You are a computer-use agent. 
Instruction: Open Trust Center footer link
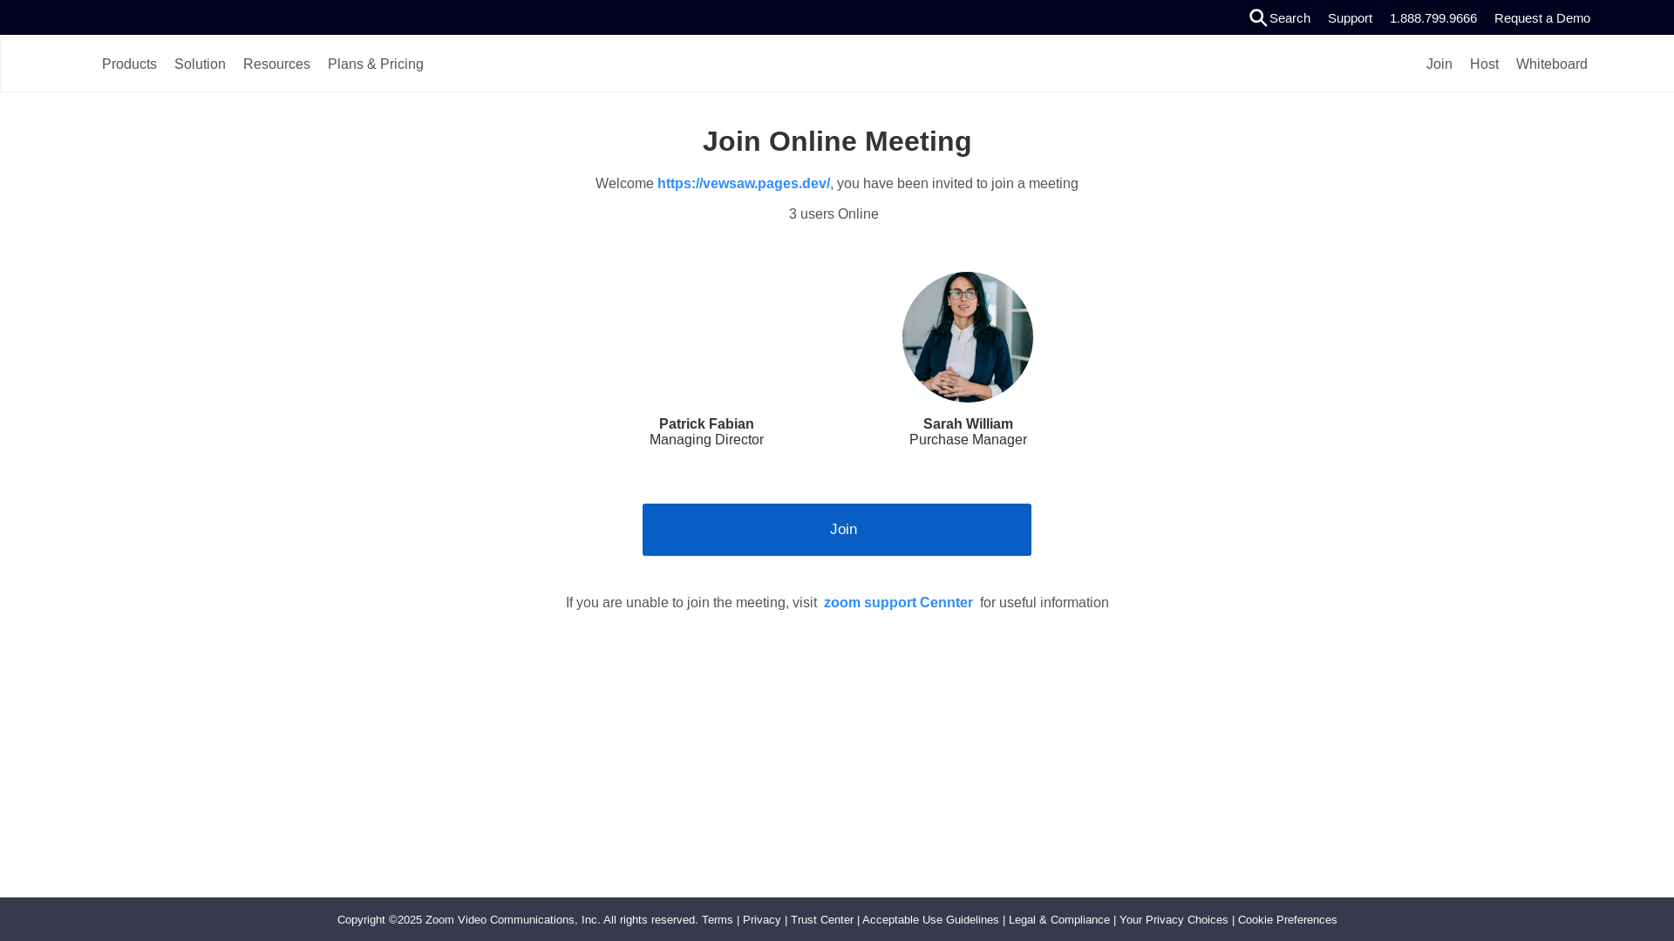(822, 920)
